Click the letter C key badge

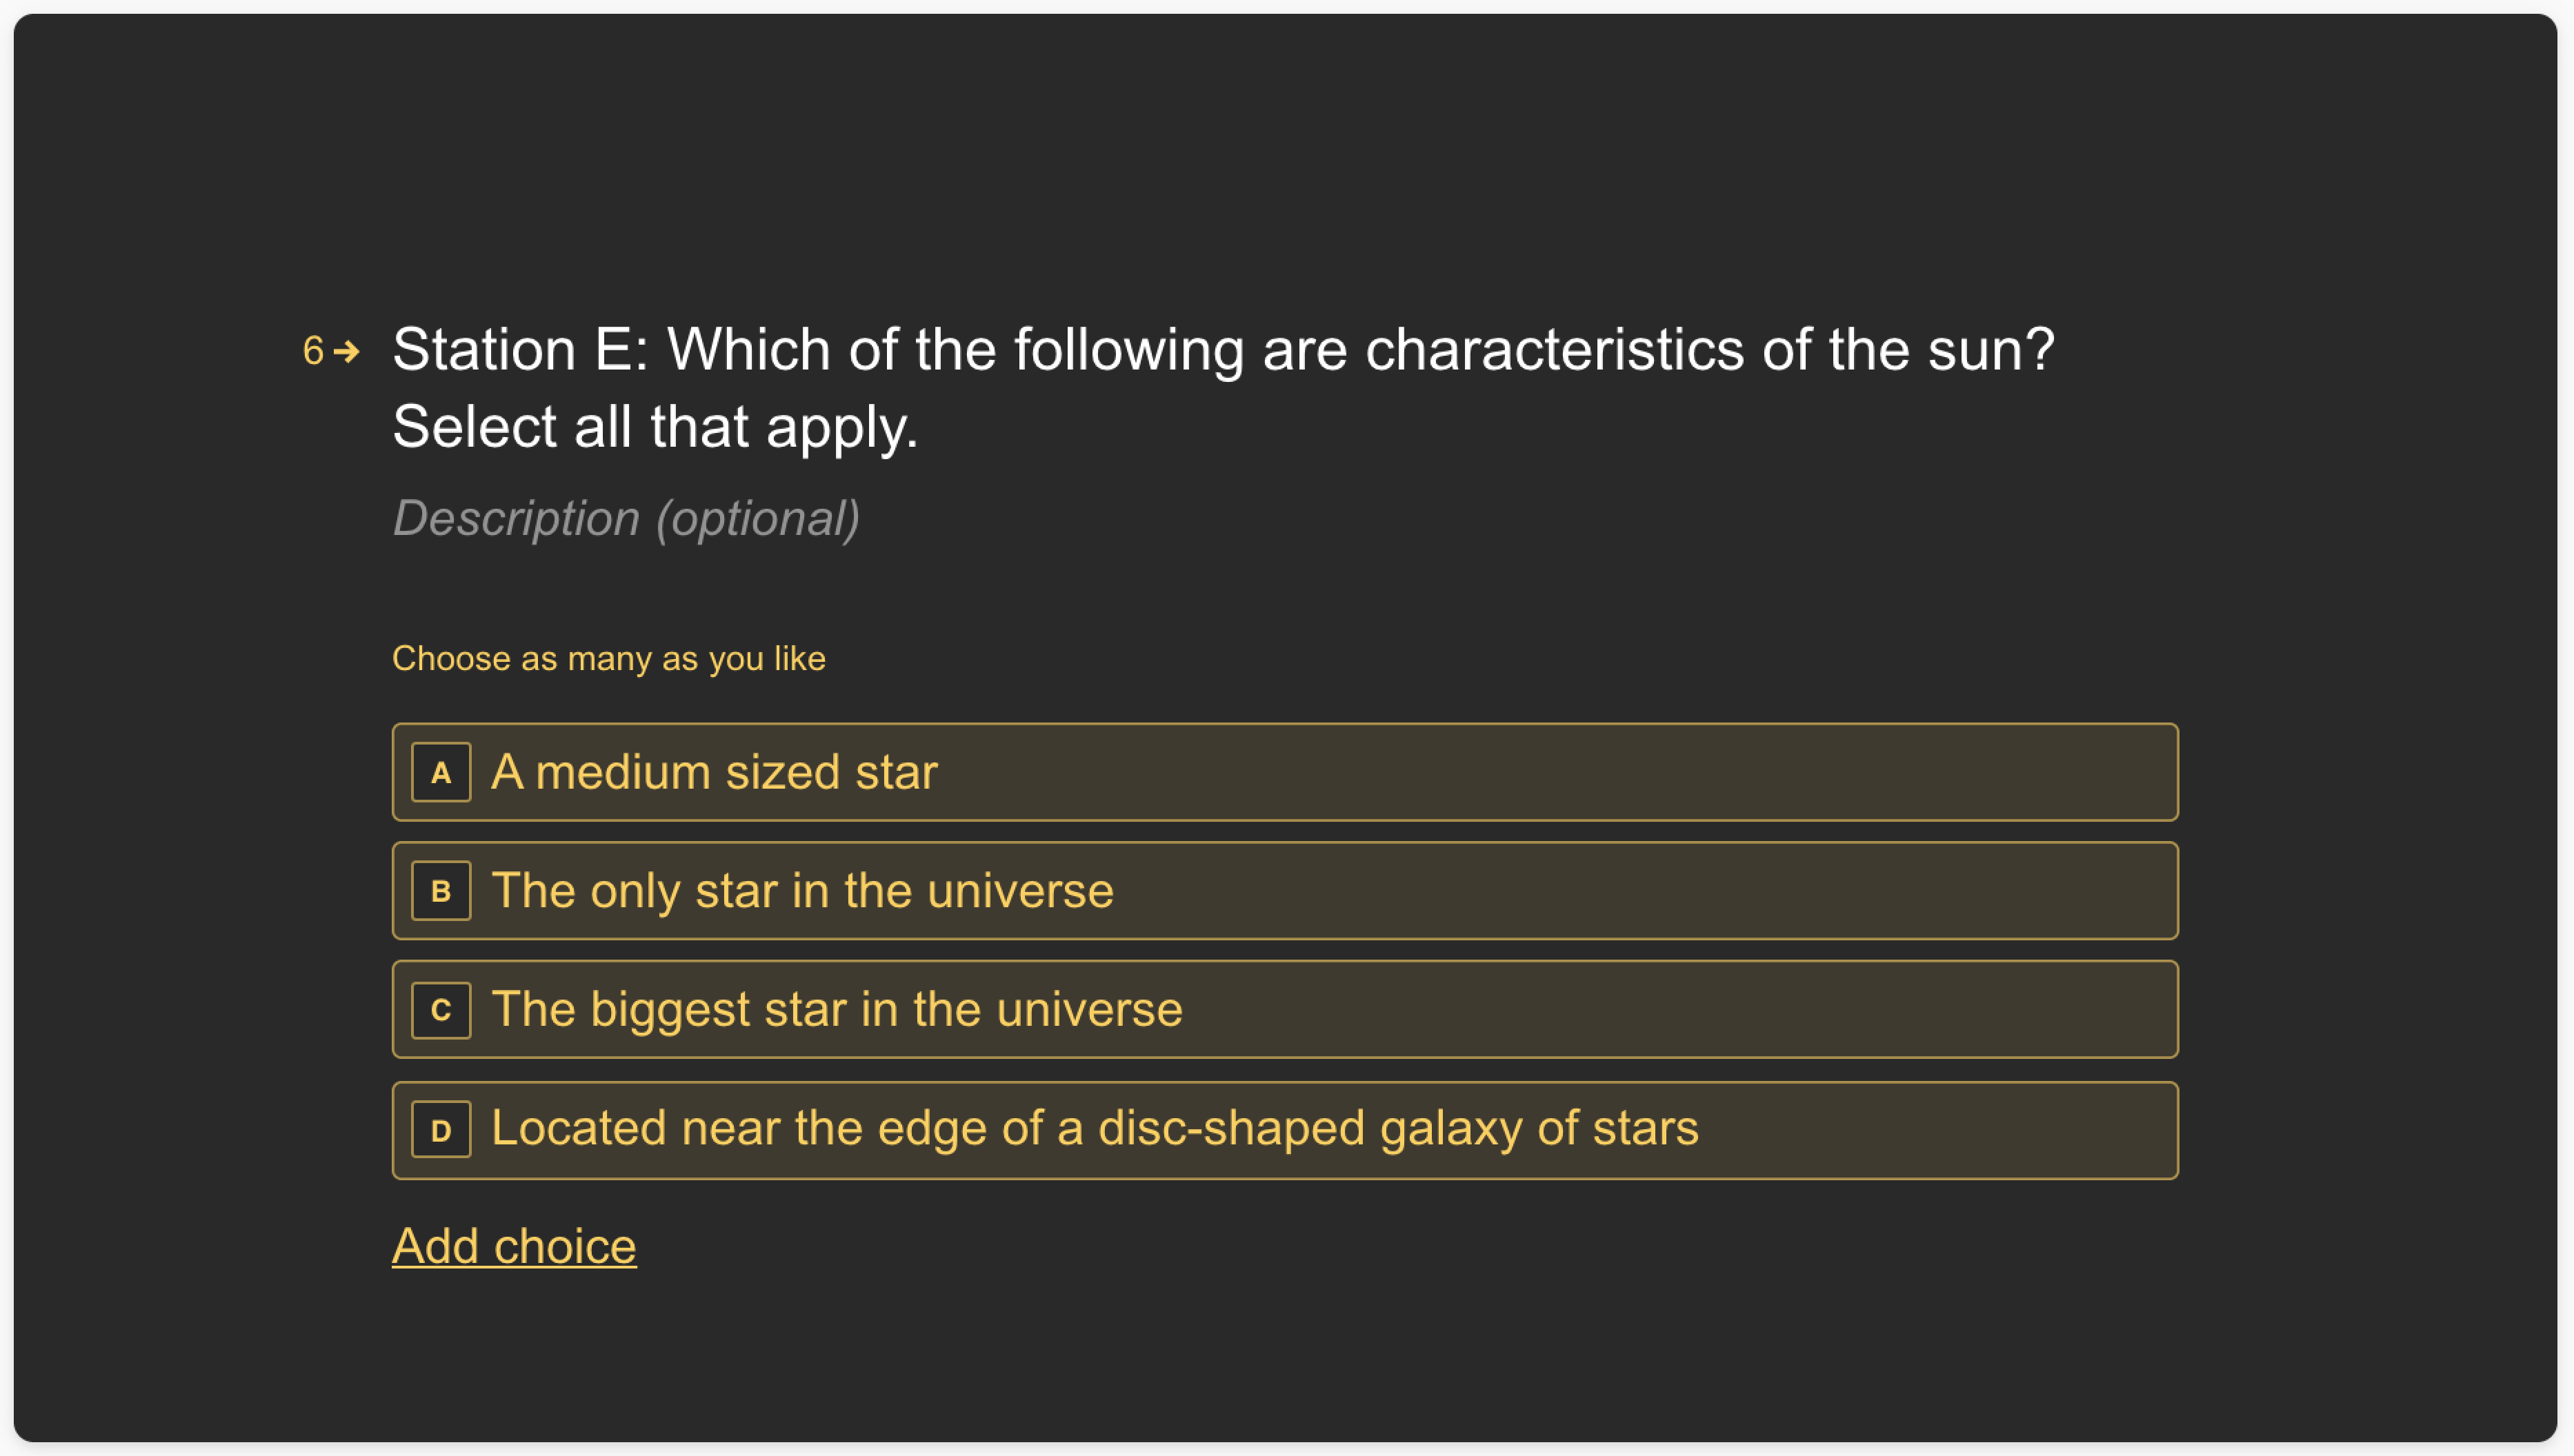click(441, 1010)
